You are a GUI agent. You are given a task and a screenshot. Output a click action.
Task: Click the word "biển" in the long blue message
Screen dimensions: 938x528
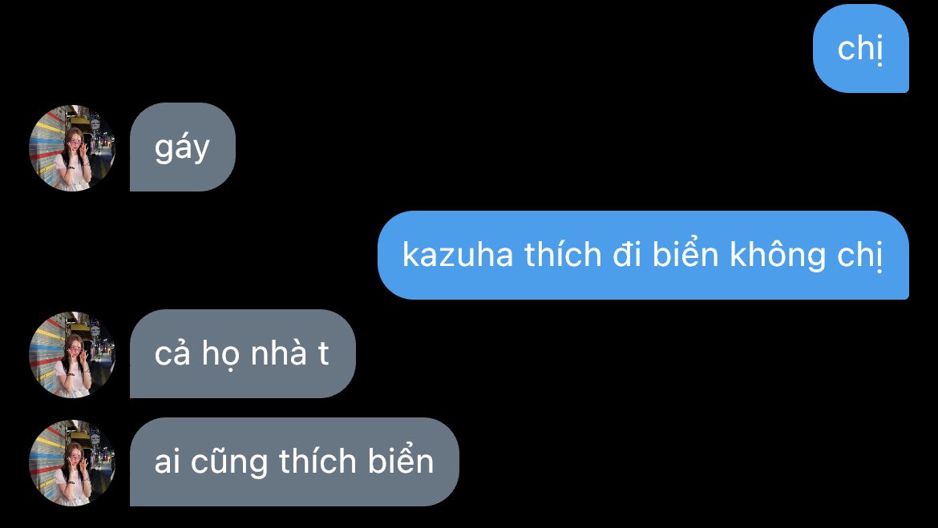pos(685,254)
